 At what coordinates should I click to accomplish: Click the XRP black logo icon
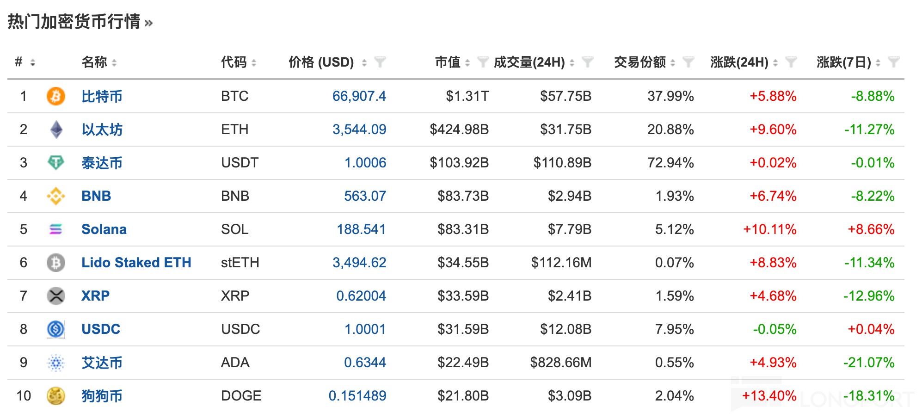[56, 296]
